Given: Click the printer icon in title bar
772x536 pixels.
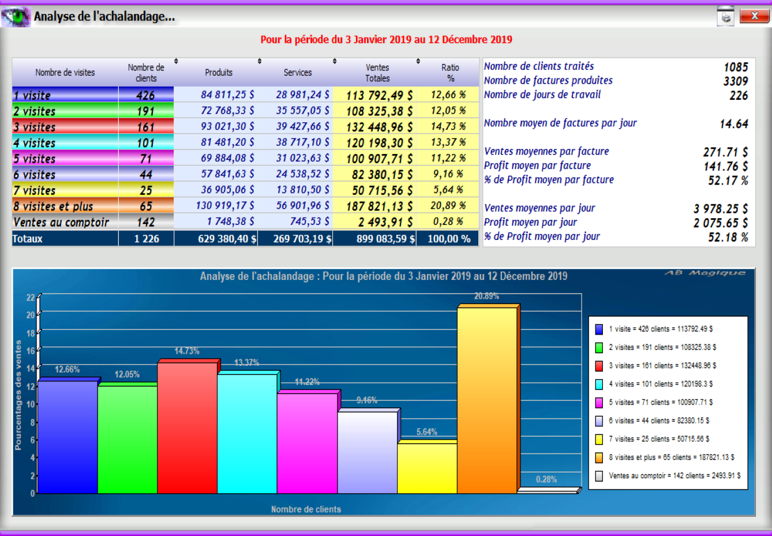Looking at the screenshot, I should (725, 17).
